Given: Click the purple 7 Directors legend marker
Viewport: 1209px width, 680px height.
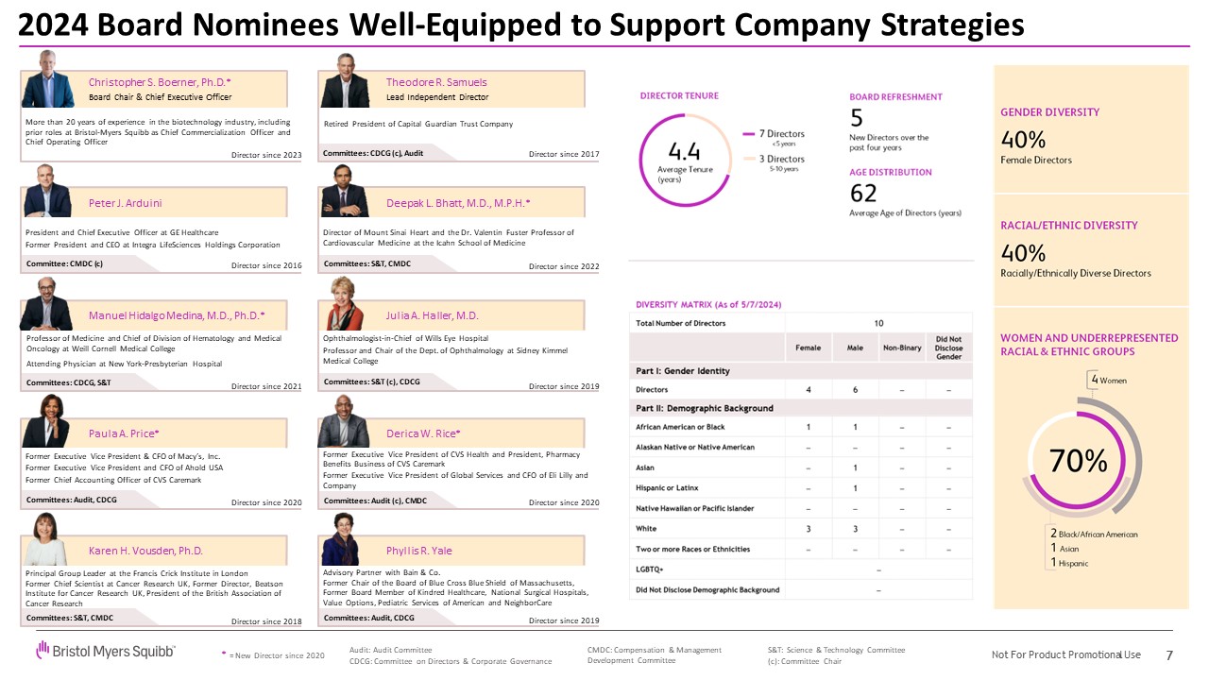Looking at the screenshot, I should point(746,133).
